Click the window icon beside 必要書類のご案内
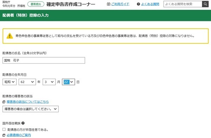The width and height of the screenshot is (211, 138). (x=4, y=135)
